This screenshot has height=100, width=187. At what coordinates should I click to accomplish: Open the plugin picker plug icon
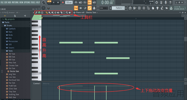pyautogui.click(x=158, y=8)
